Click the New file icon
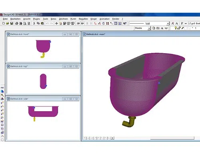Screen dimensions: 200x154 tap(4, 24)
